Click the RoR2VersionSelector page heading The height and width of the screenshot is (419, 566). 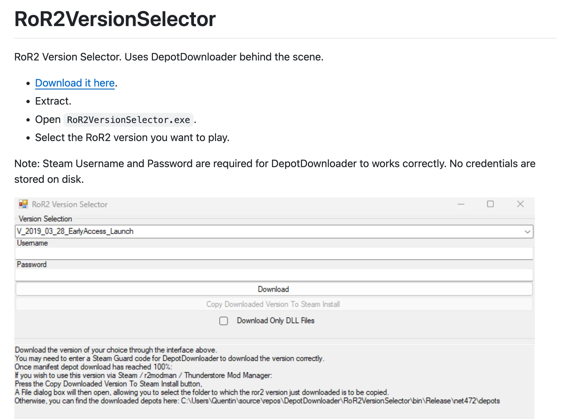115,19
